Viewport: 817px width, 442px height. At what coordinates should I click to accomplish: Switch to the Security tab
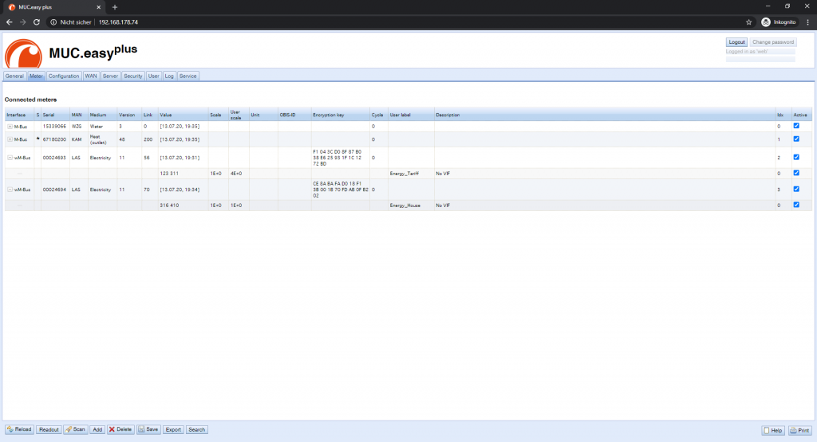(133, 76)
